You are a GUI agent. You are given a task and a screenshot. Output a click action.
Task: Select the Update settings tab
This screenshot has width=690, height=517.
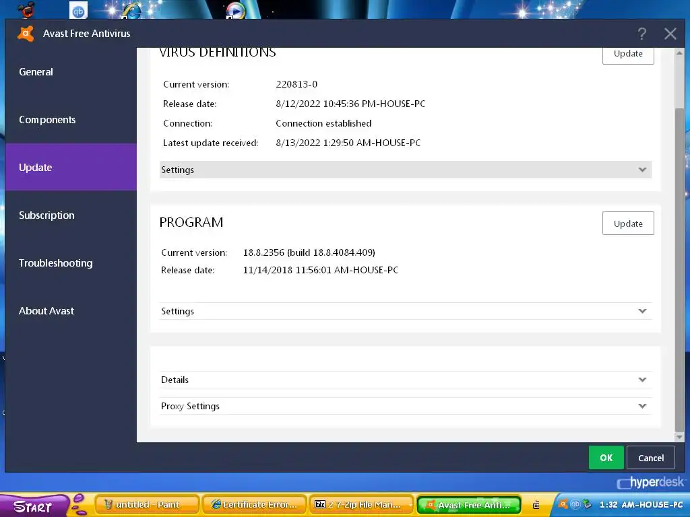point(71,167)
